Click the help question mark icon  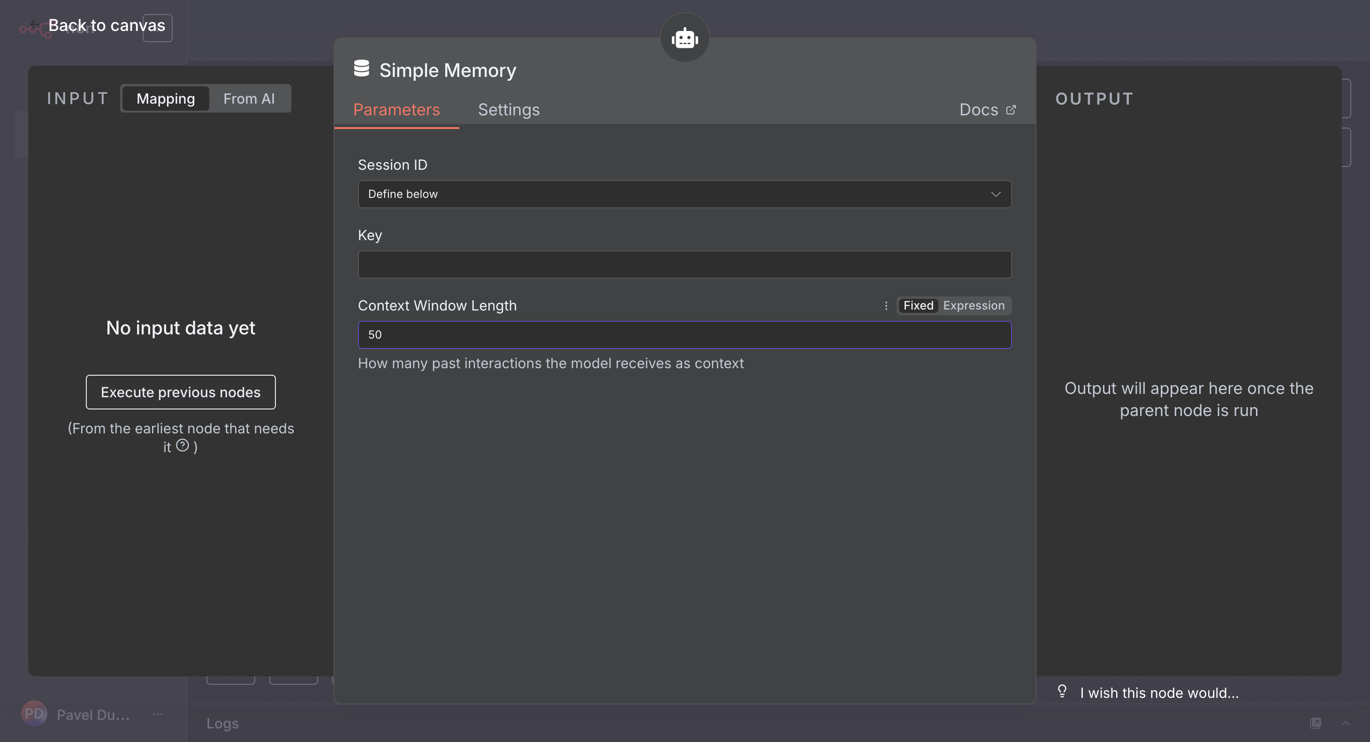(183, 446)
